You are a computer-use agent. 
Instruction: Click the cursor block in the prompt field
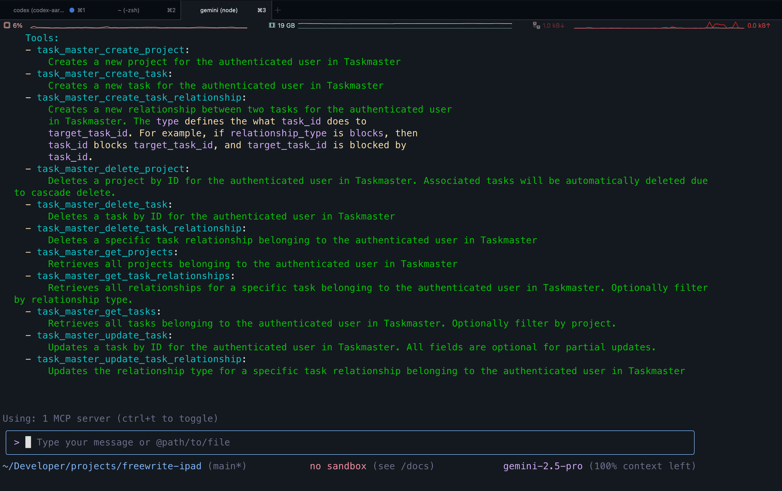tap(28, 442)
